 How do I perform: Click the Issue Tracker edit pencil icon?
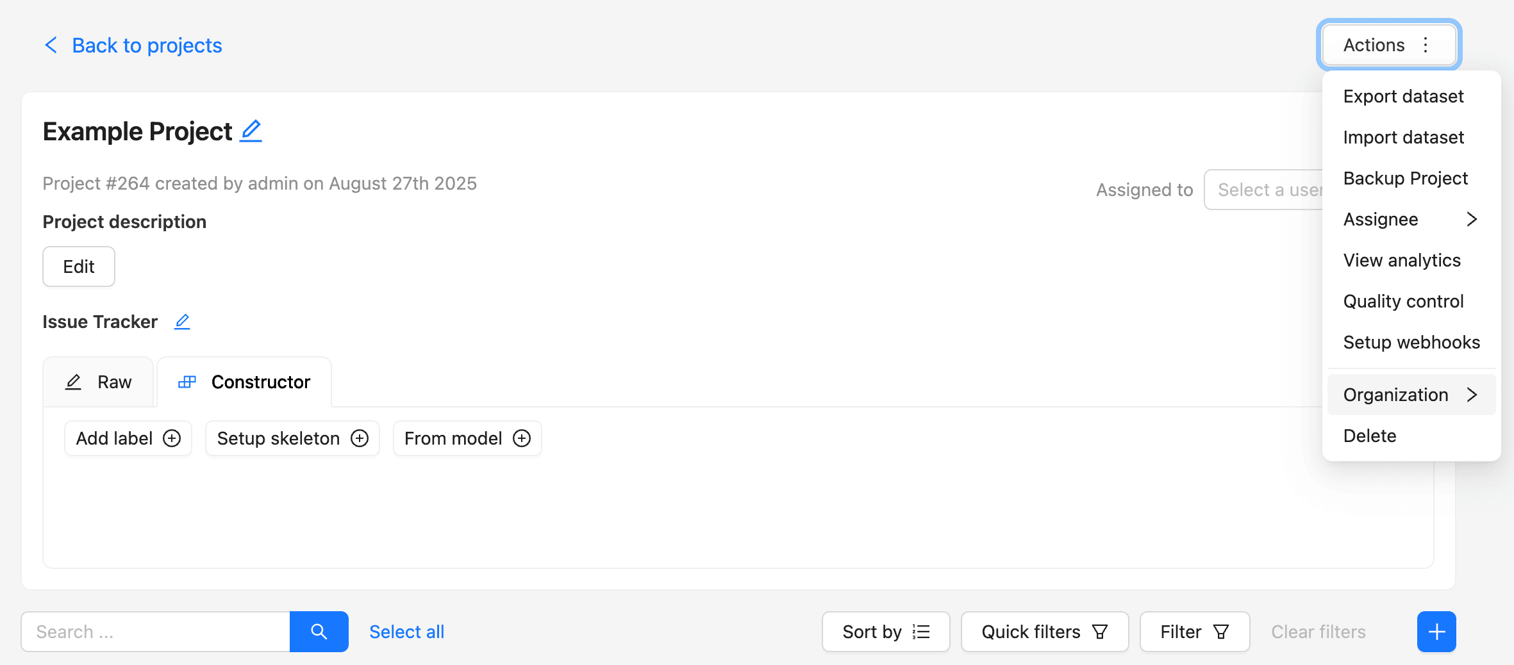coord(182,322)
